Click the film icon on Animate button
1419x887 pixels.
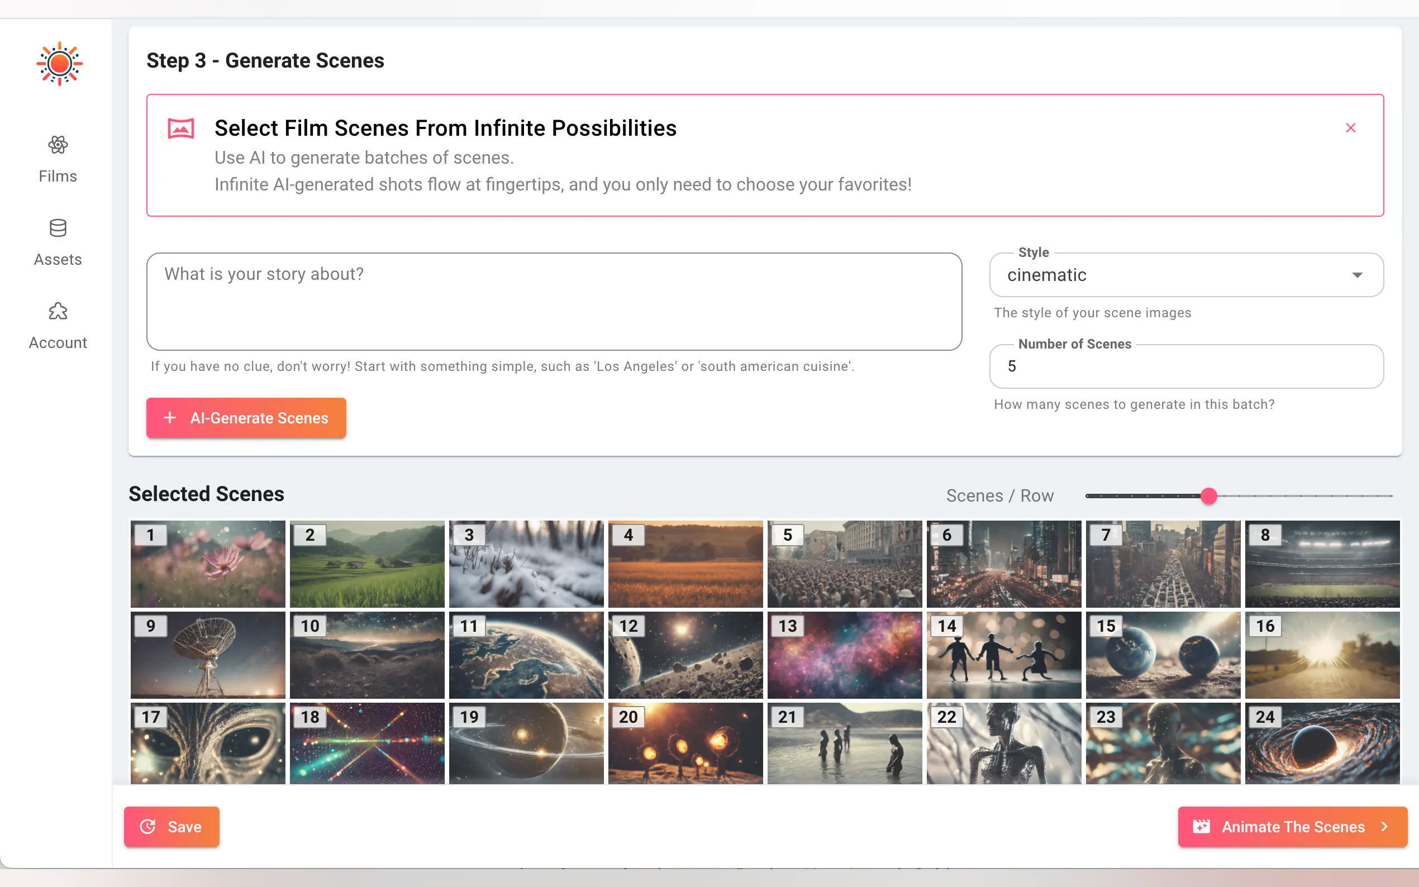tap(1201, 827)
